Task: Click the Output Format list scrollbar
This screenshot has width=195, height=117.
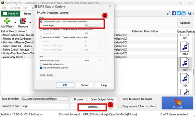Action: click(x=193, y=72)
